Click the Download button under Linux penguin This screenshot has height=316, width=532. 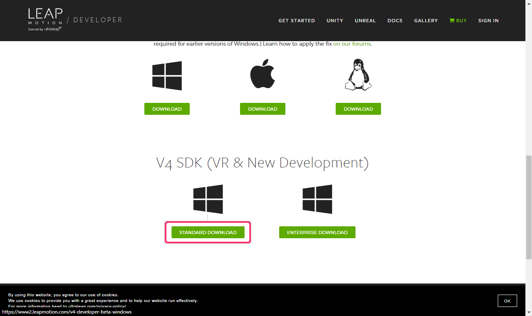click(x=358, y=109)
